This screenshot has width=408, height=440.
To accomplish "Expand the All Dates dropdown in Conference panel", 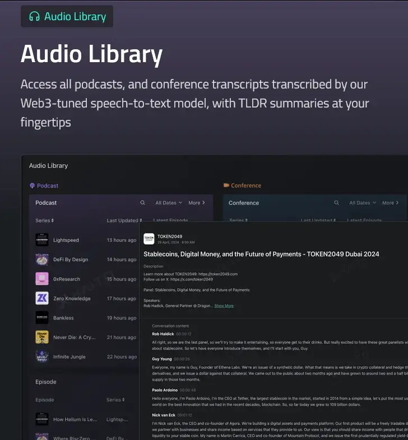I will (x=363, y=203).
